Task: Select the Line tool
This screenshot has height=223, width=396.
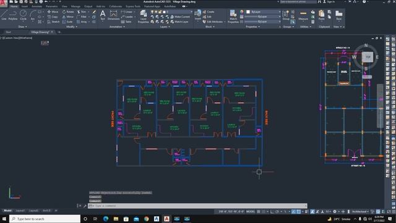Action: [x=4, y=15]
